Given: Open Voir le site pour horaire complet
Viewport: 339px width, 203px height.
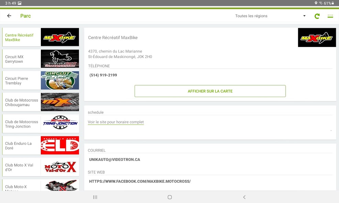Looking at the screenshot, I should tap(116, 122).
